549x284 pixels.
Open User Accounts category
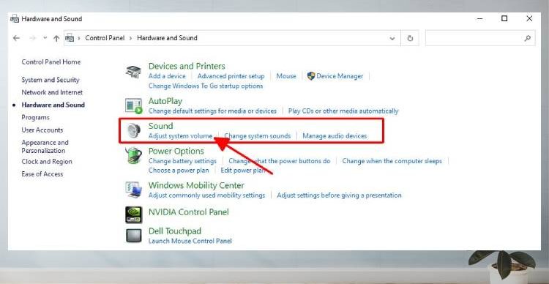click(42, 130)
